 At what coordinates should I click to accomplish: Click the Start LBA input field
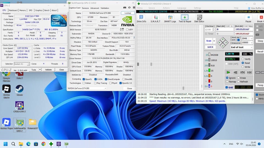point(224,29)
